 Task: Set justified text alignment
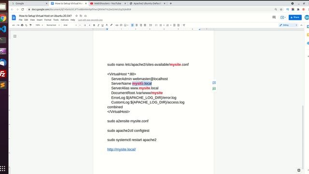coord(145,25)
